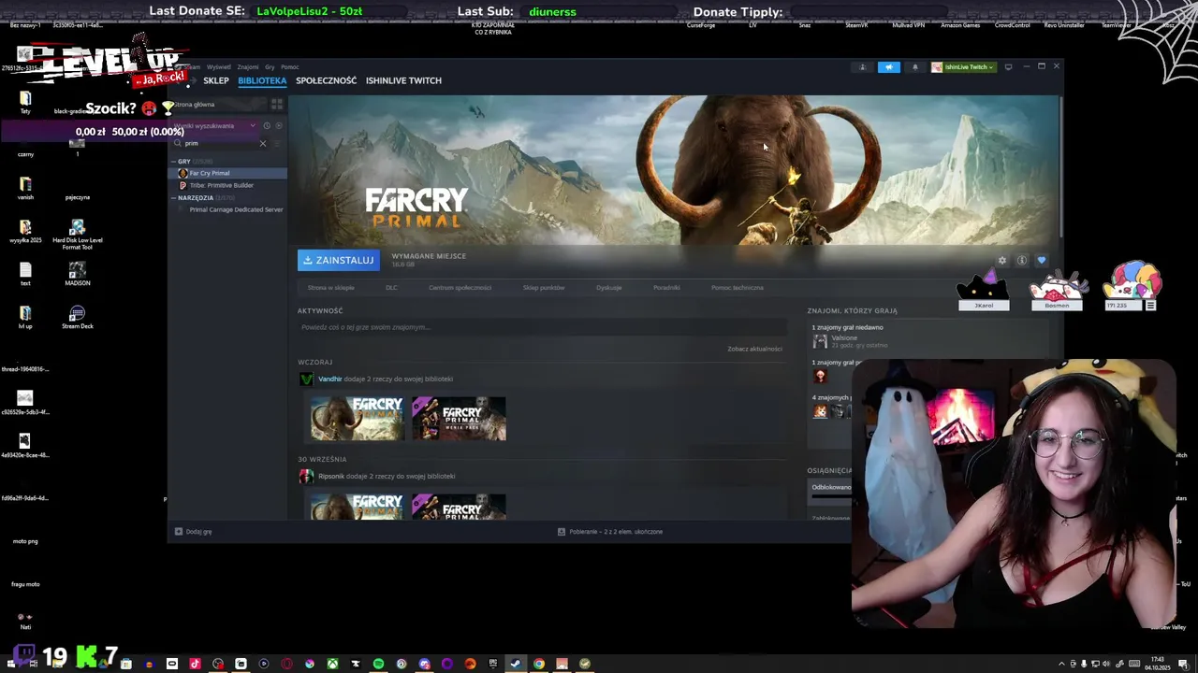Open the 'vanish' desktop icon

pos(25,189)
